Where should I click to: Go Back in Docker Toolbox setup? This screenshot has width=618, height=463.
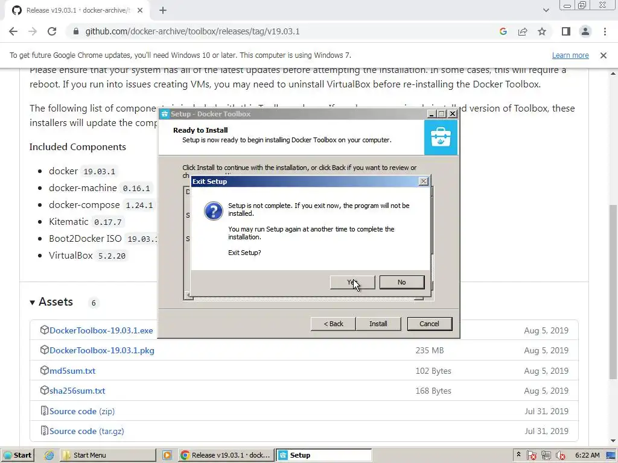coord(333,324)
